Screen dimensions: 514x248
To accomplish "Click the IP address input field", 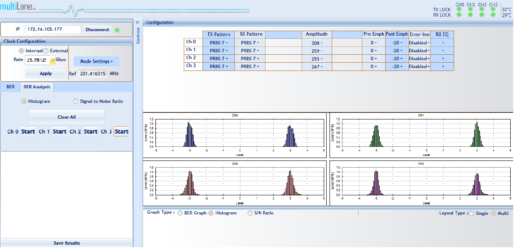I will tap(53, 29).
